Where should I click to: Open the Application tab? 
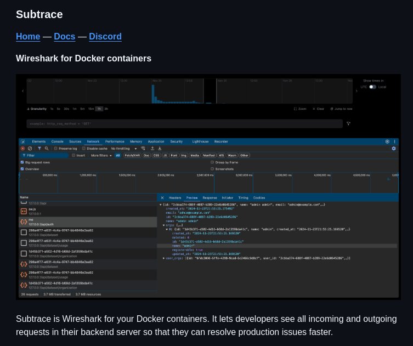[156, 141]
